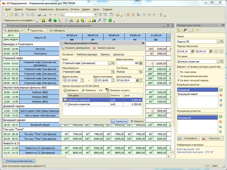Viewport: 227px width, 170px height.
Task: Click the grid's vertical scrollbar down arrow
Action: tap(173, 152)
